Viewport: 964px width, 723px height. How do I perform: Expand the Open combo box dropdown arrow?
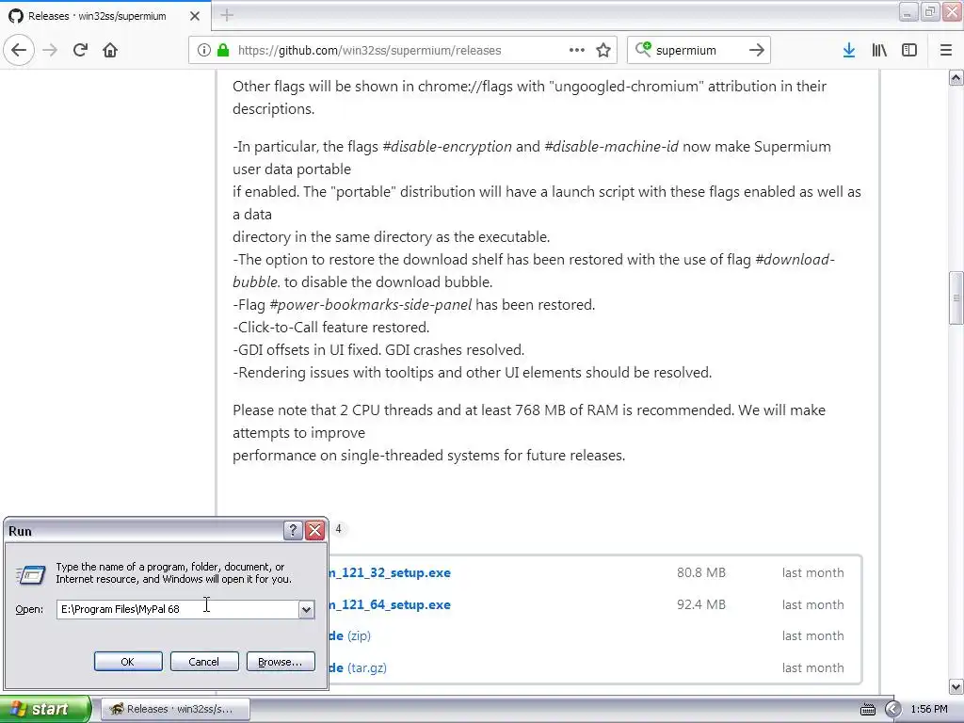pyautogui.click(x=307, y=609)
